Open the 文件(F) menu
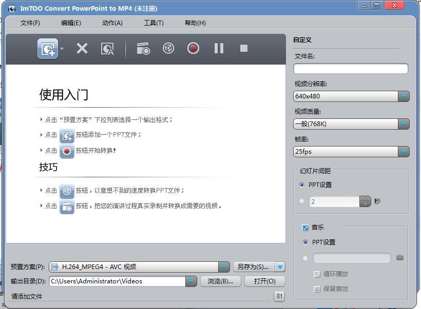This screenshot has width=421, height=309. tap(30, 23)
